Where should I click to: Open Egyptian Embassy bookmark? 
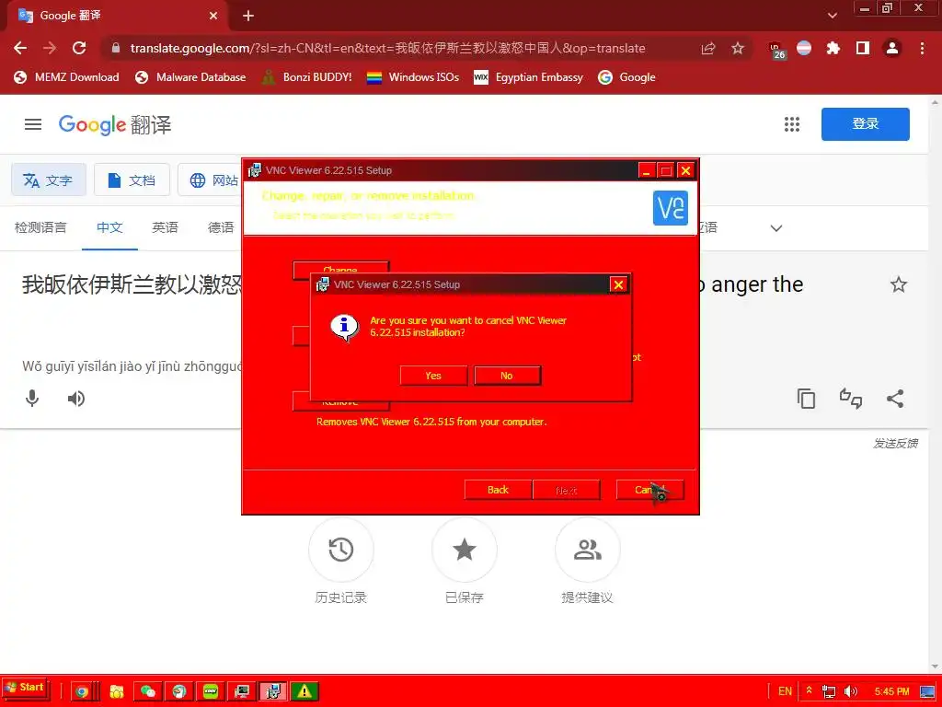click(x=529, y=77)
